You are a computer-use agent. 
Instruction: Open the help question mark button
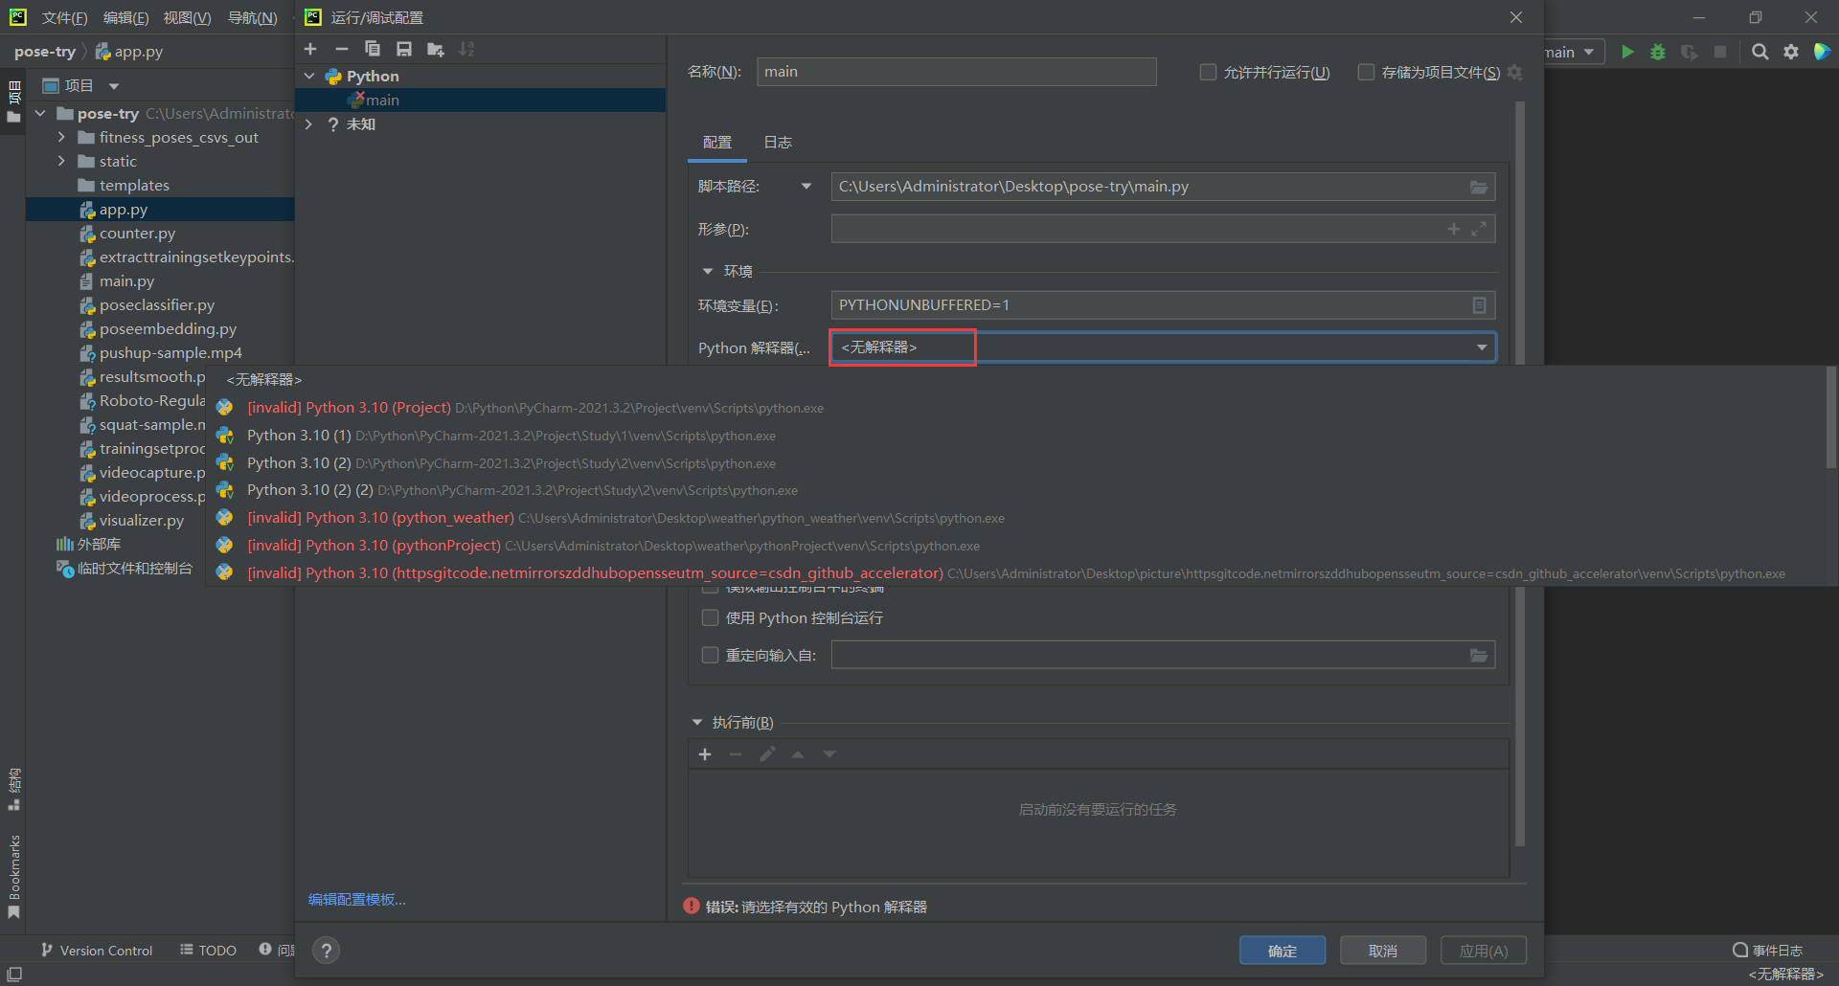[327, 951]
